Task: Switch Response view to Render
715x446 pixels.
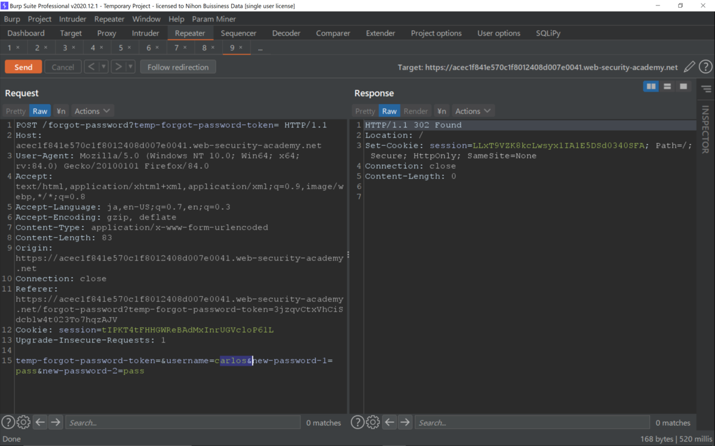Action: (416, 111)
